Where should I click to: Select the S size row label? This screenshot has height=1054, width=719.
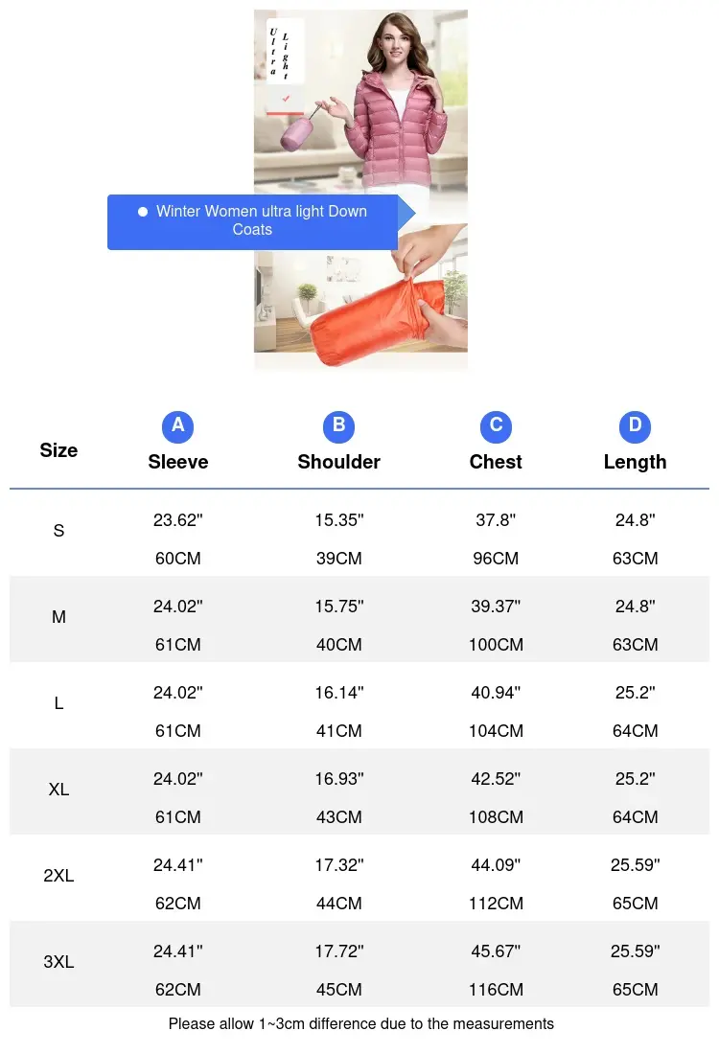click(x=58, y=531)
